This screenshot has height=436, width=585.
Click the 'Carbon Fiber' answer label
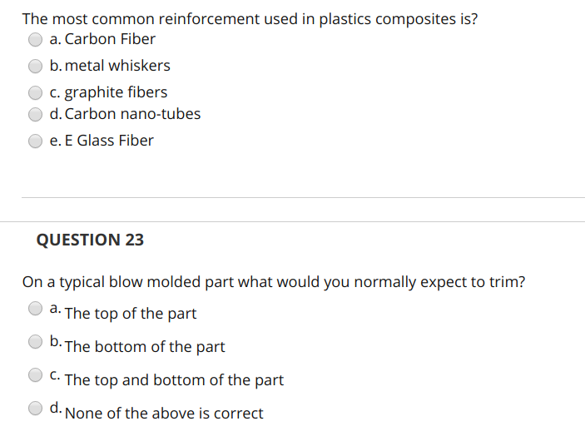[110, 39]
